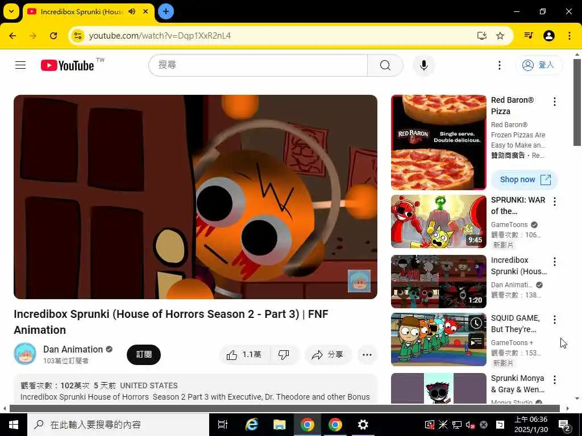Viewport: 582px width, 436px height.
Task: Open GameToons channel under SPRUNKI: WAR
Action: click(x=509, y=225)
